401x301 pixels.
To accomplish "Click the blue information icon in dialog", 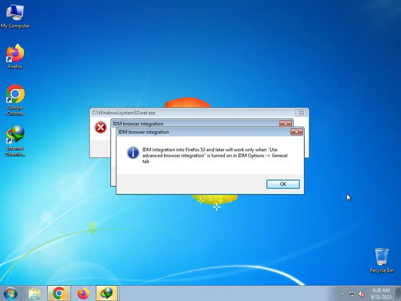I will point(133,153).
